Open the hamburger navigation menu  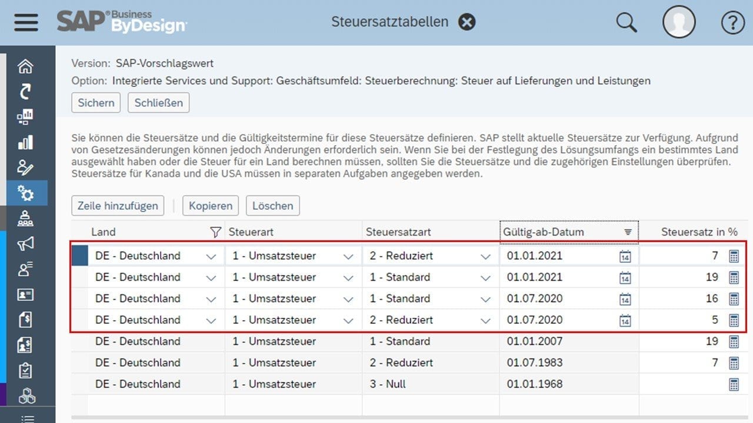coord(25,22)
